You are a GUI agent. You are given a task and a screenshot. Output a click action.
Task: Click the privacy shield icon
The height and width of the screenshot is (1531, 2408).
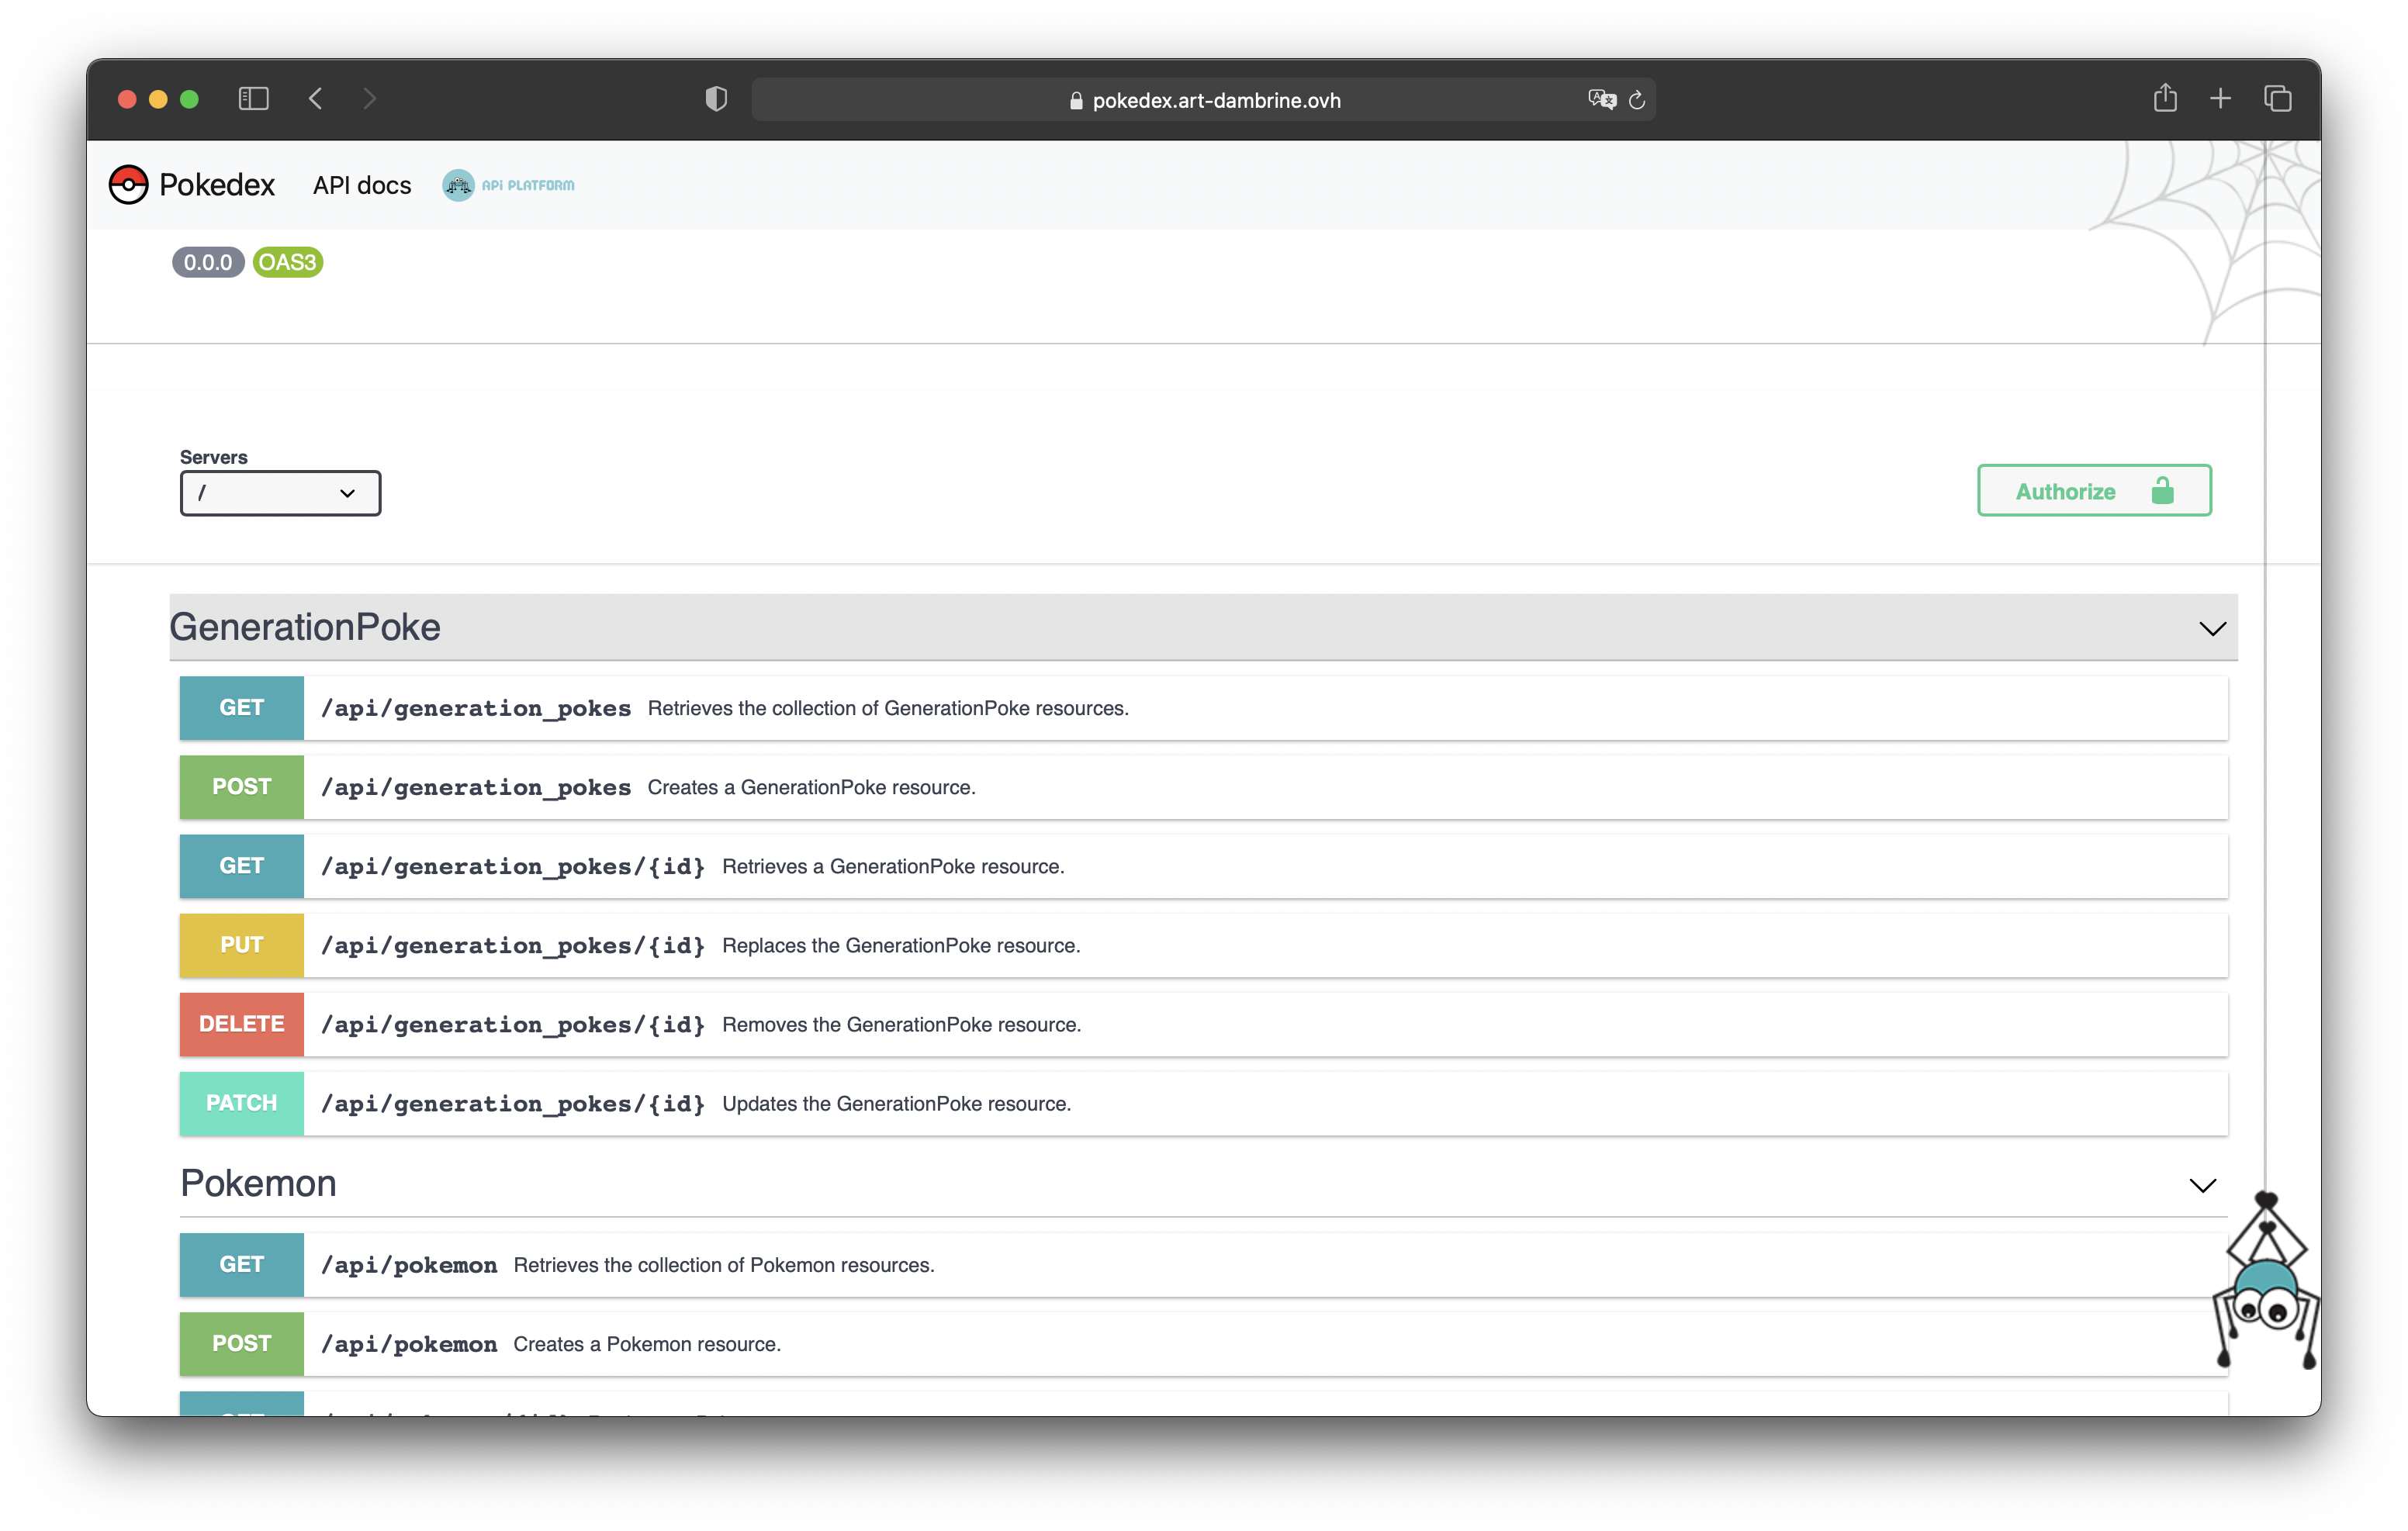tap(716, 99)
